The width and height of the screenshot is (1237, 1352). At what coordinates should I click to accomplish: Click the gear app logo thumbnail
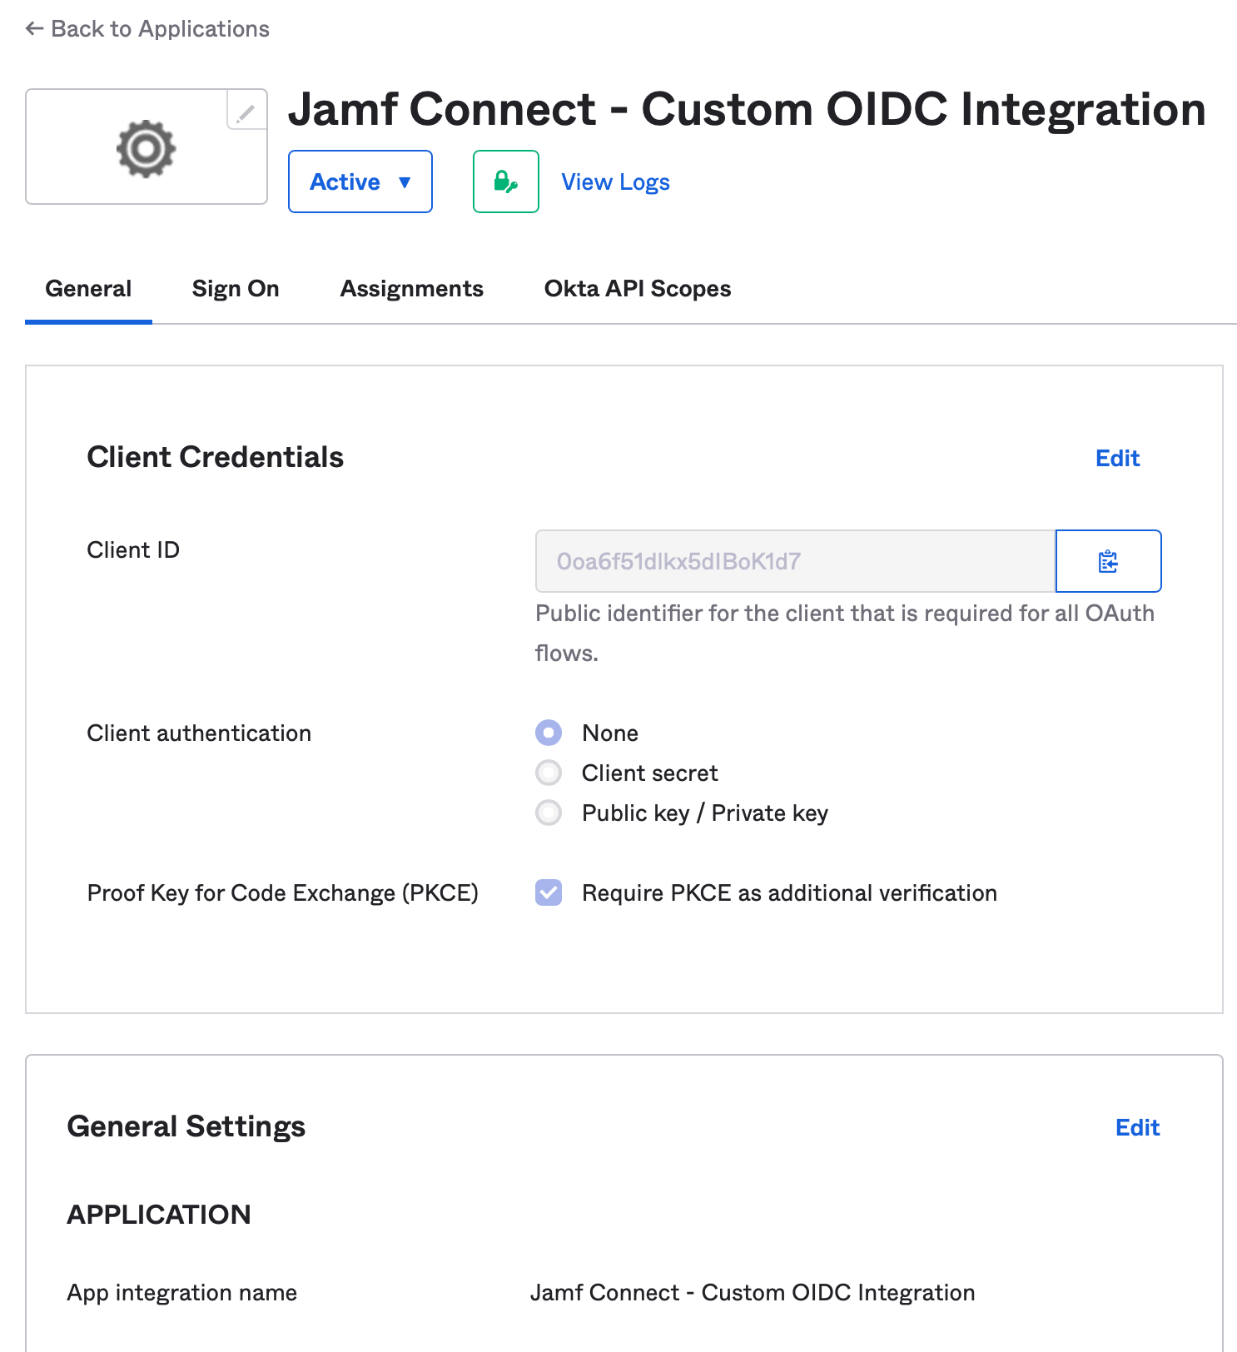coord(147,148)
